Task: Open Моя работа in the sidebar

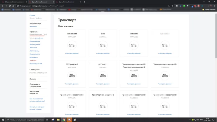Action: pos(33,57)
